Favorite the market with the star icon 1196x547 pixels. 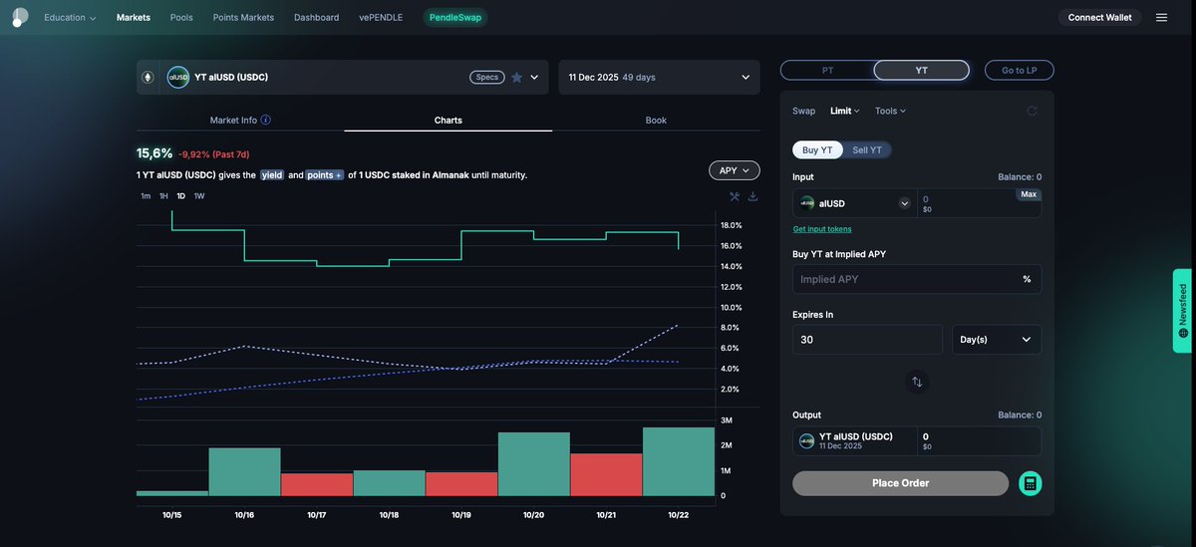(x=516, y=77)
